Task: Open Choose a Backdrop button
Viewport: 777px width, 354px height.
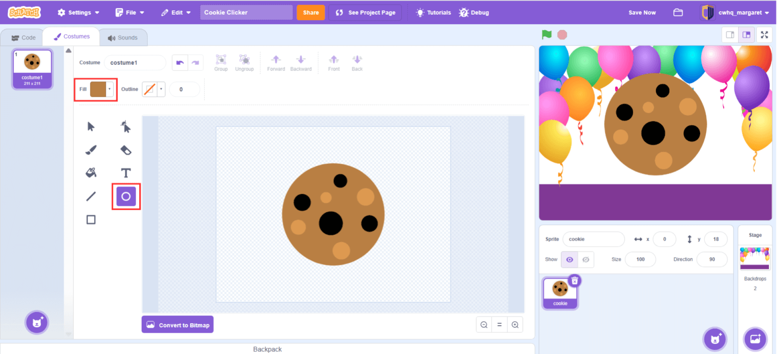Action: point(755,339)
